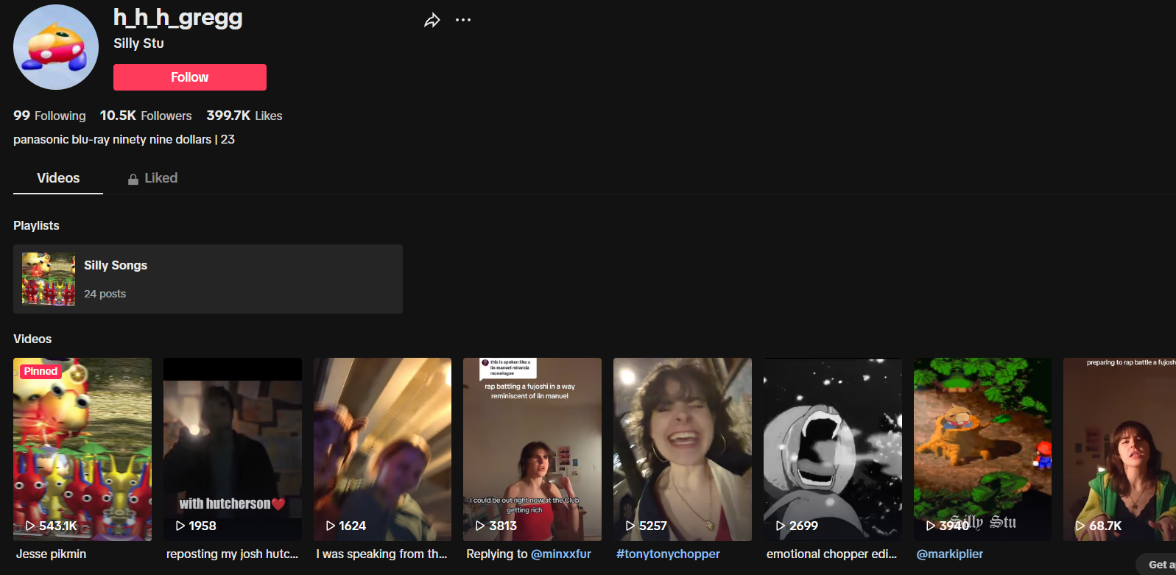The image size is (1176, 575).
Task: Click the Videos section heading above thumbnails
Action: pyautogui.click(x=32, y=339)
